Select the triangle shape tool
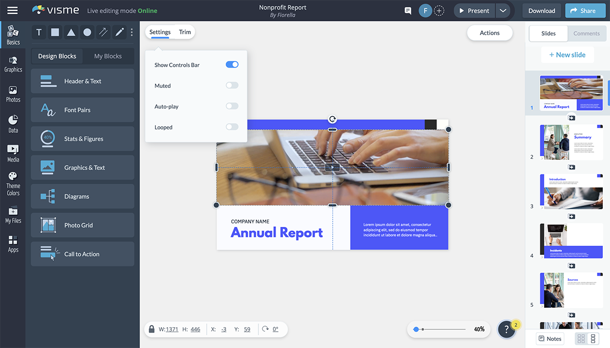 pyautogui.click(x=71, y=33)
